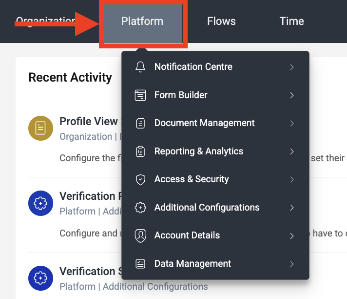Expand the Notification Centre submenu arrow
Screen dimensions: 347x299
292,67
